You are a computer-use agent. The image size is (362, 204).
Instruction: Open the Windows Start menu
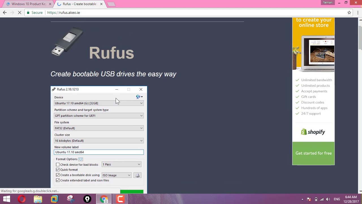7,199
